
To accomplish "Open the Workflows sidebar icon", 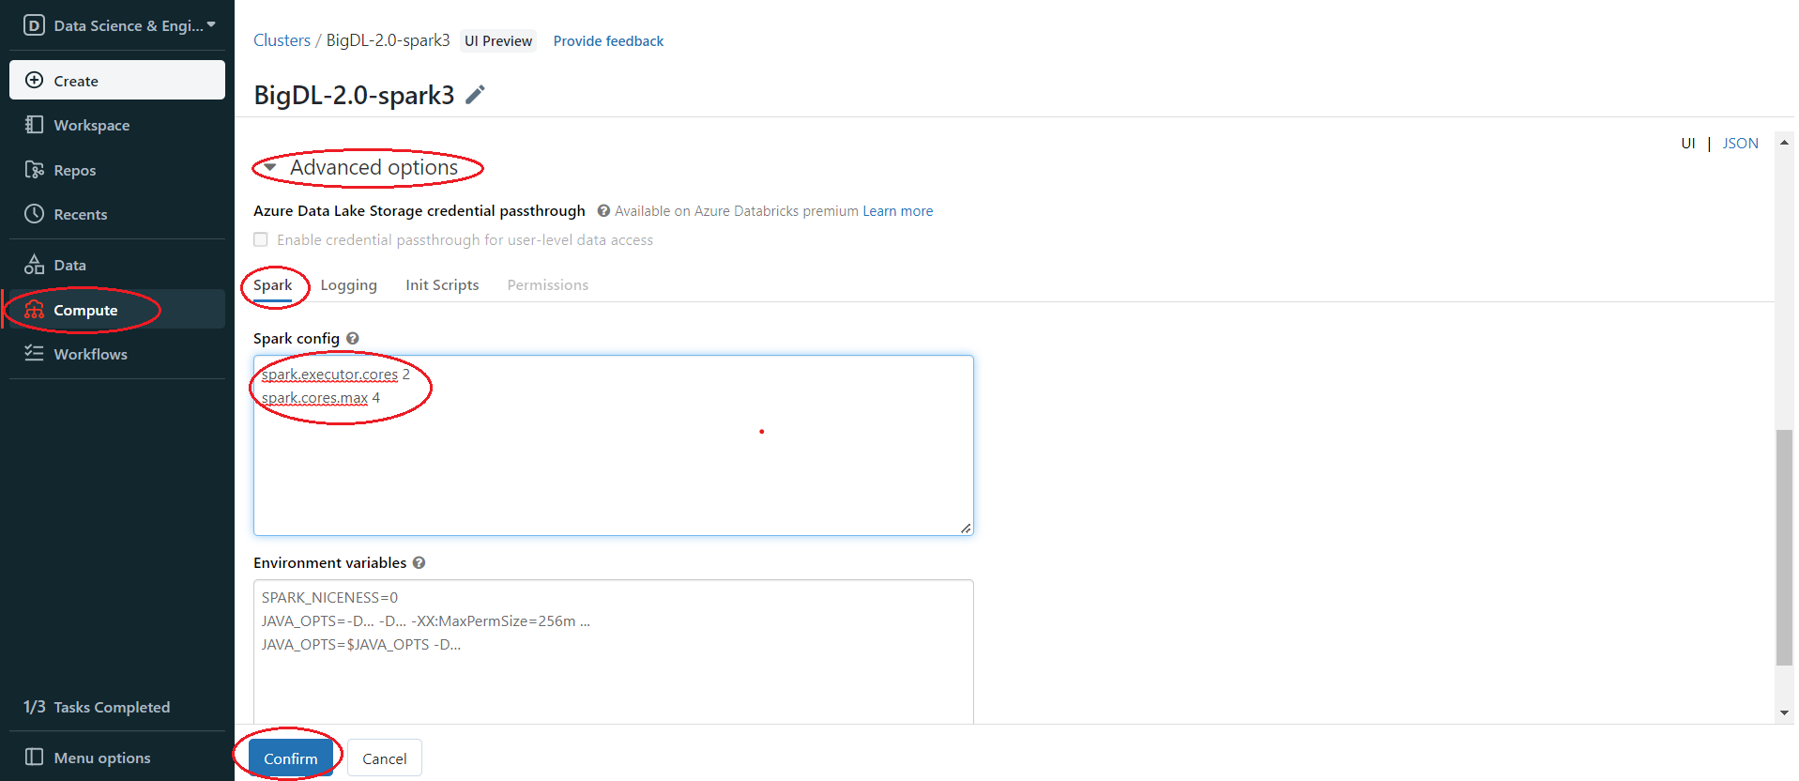I will 34,354.
